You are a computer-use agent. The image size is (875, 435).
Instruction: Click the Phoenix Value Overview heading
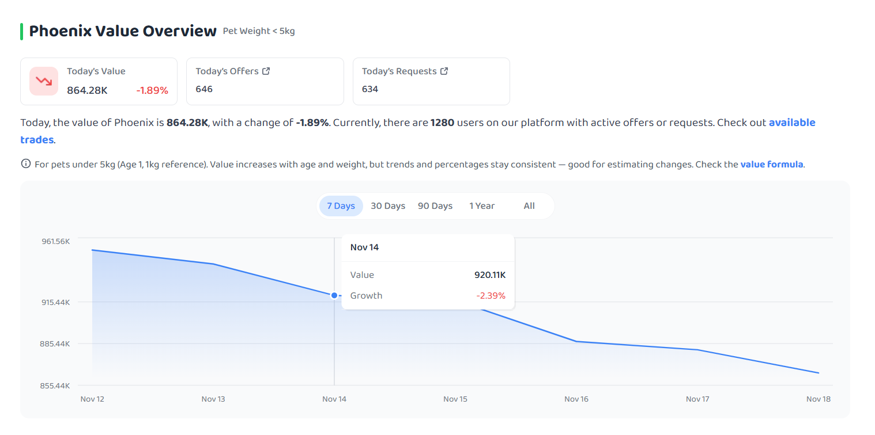click(123, 31)
